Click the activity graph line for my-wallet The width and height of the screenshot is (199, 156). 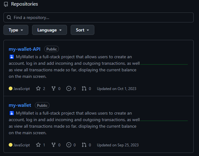pos(164,121)
